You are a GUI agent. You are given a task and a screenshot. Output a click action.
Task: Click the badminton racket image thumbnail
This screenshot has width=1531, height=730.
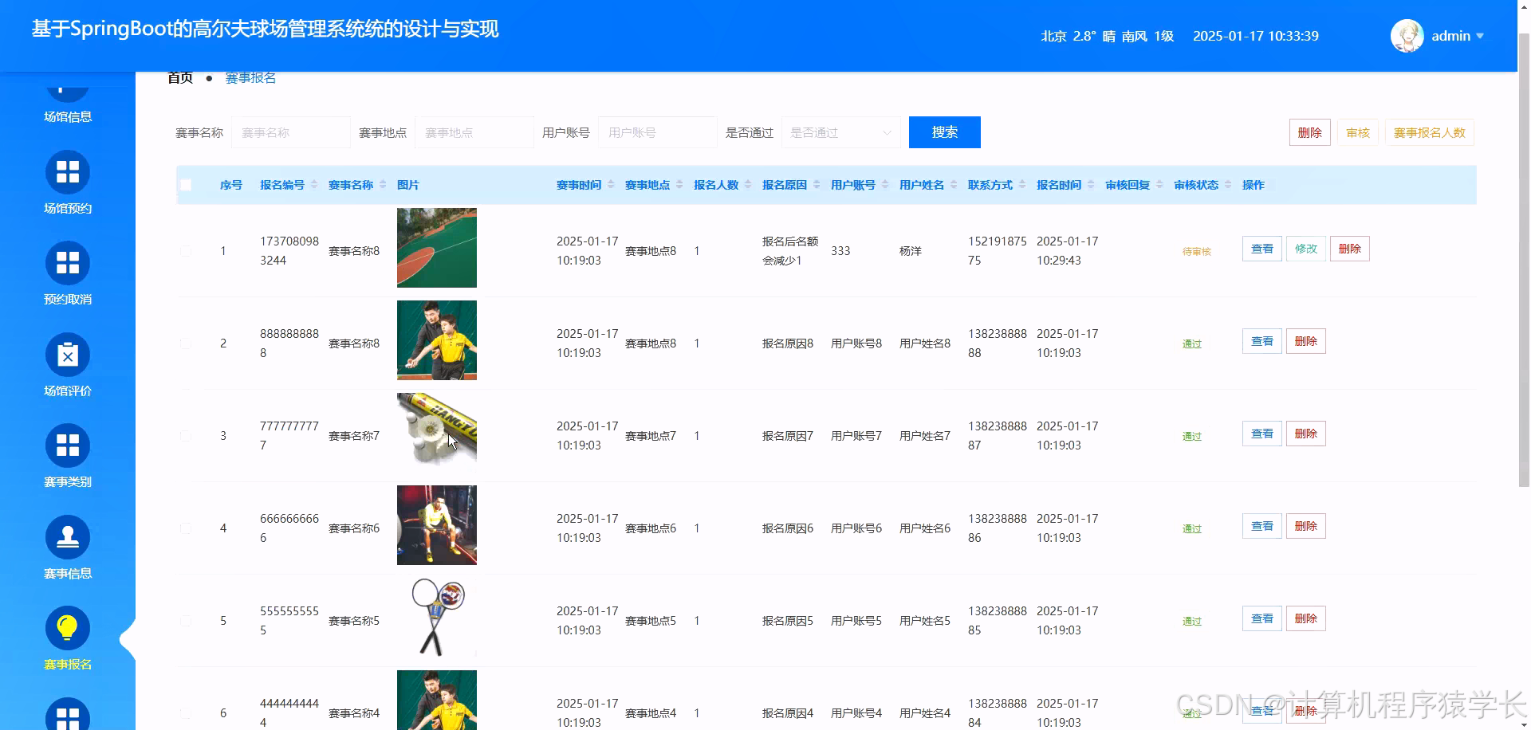pos(436,617)
